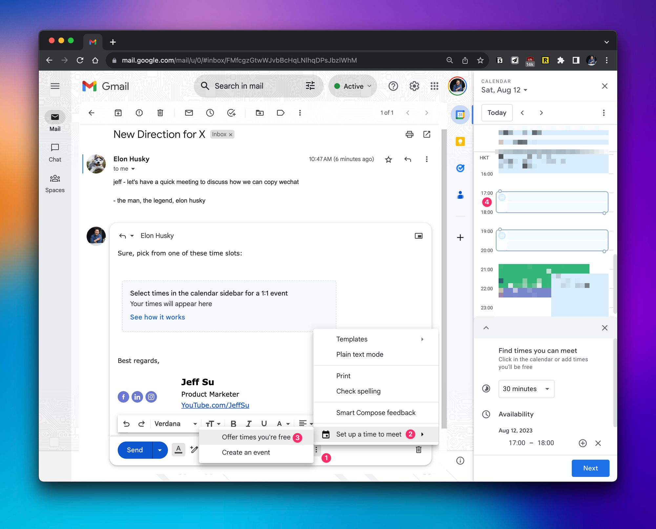656x529 pixels.
Task: Open the Gmail main menu hamburger
Action: [x=55, y=86]
